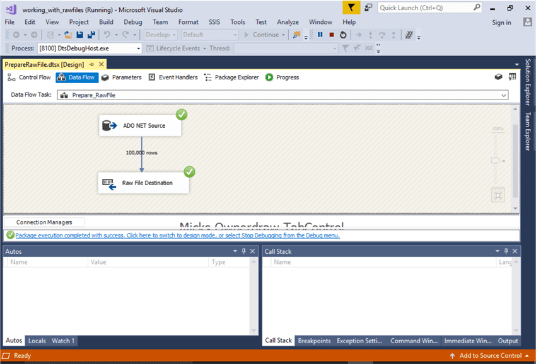Image resolution: width=536 pixels, height=364 pixels.
Task: Switch to the Control Flow tab
Action: tap(30, 77)
